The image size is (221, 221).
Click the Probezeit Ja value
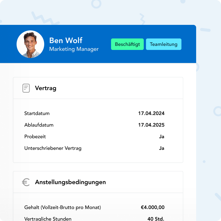click(x=162, y=136)
